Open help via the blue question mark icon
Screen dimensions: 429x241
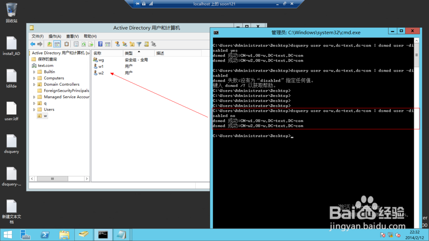click(100, 44)
